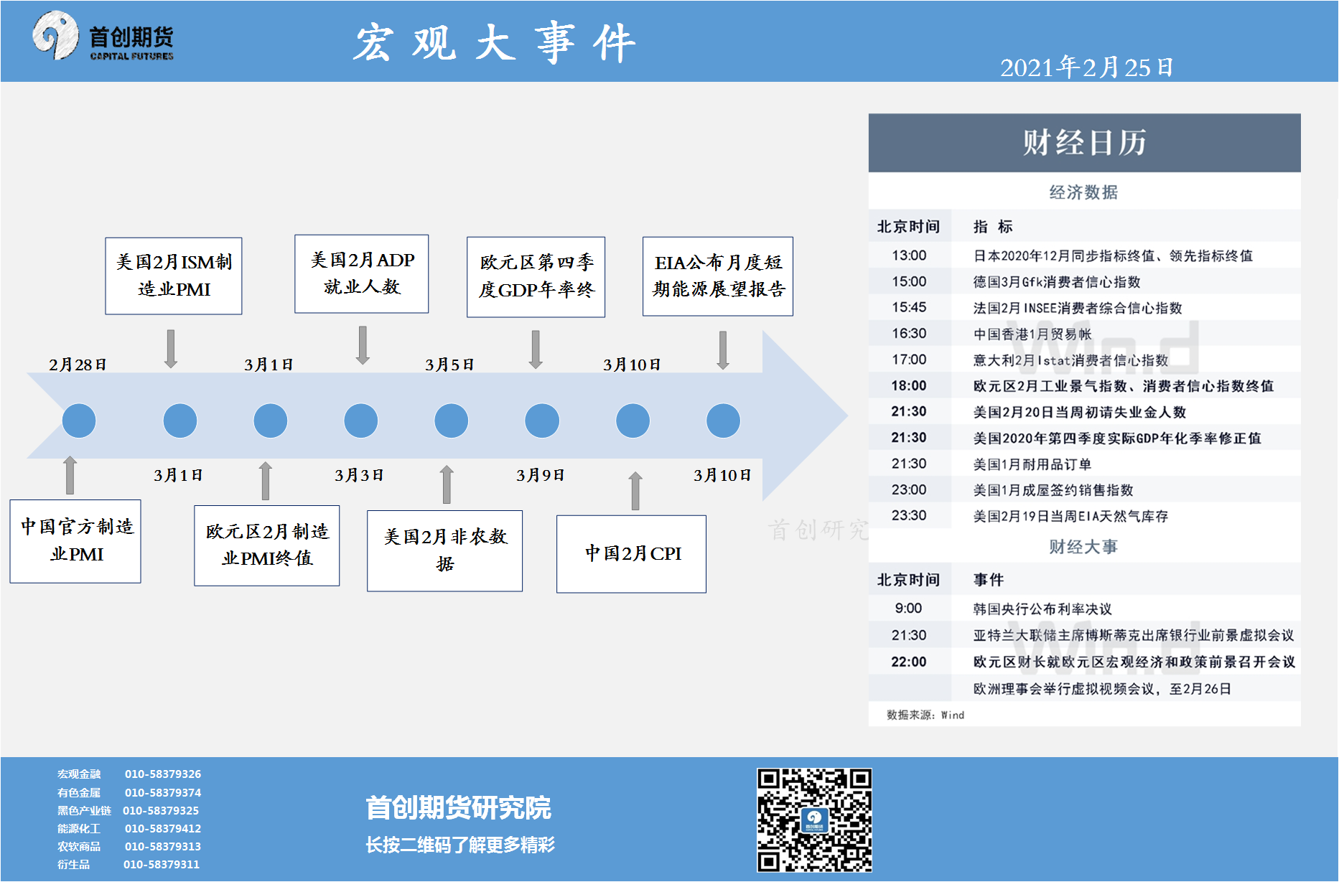Click row 美国2月19日当周EIA天然气库存
1339x882 pixels.
click(1085, 516)
